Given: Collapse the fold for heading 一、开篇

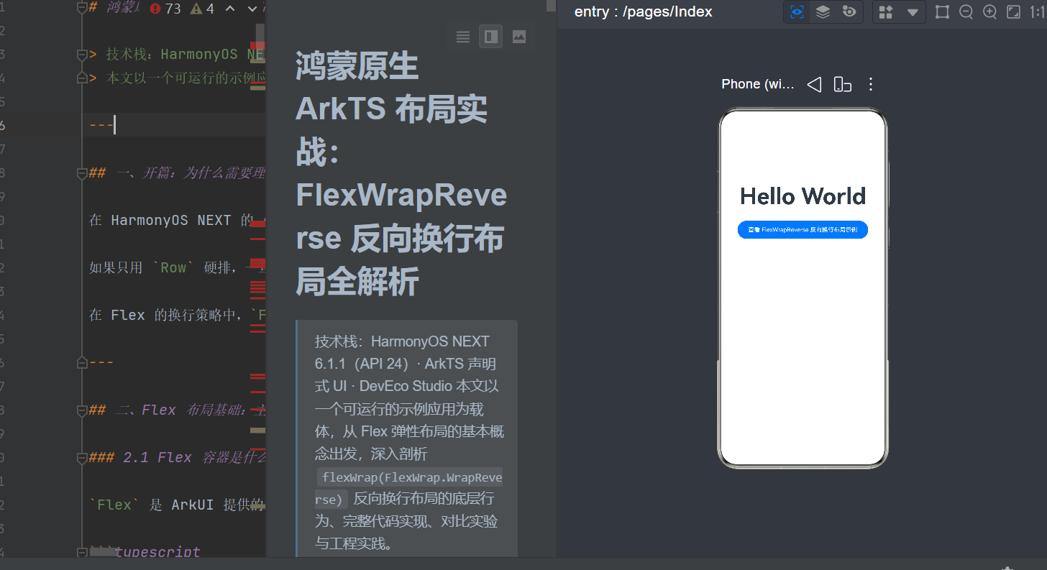Looking at the screenshot, I should (x=82, y=173).
